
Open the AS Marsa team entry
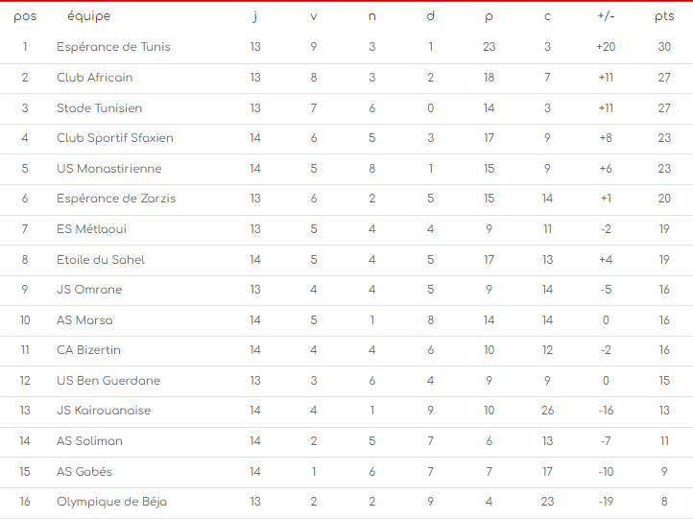(x=84, y=320)
